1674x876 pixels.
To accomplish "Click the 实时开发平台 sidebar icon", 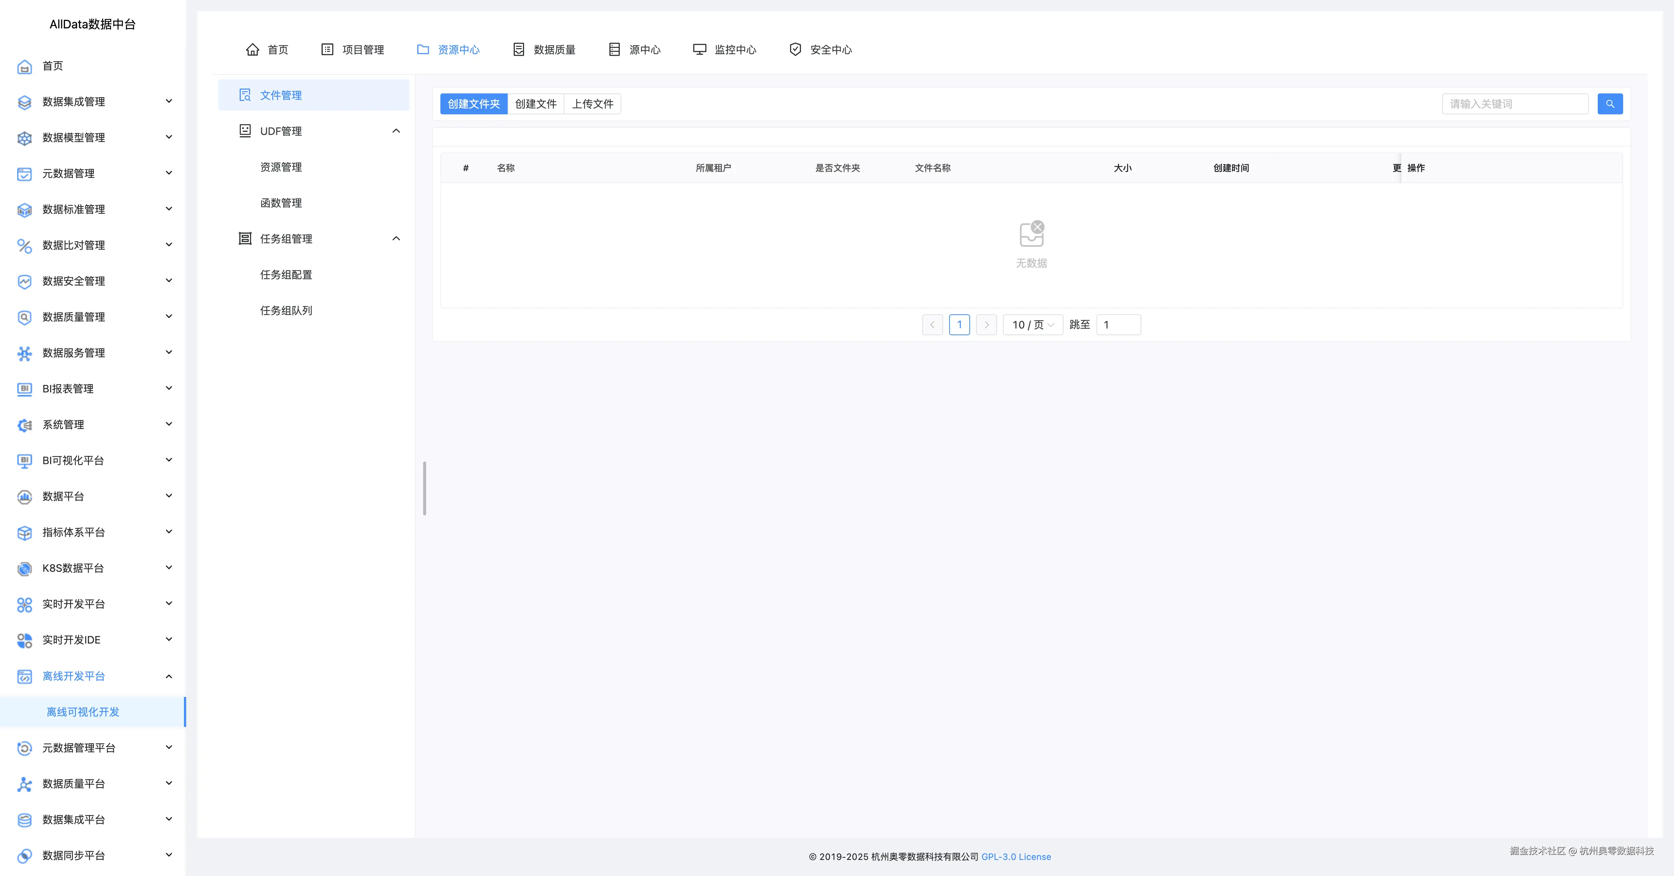I will (24, 604).
